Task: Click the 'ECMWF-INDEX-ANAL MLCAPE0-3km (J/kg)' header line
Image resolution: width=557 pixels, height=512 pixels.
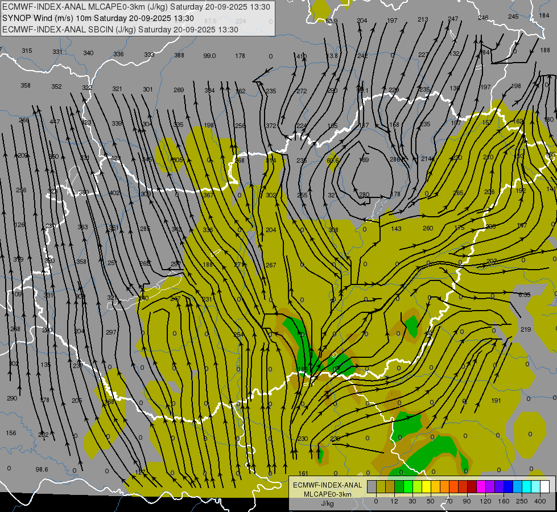Action: tap(136, 7)
